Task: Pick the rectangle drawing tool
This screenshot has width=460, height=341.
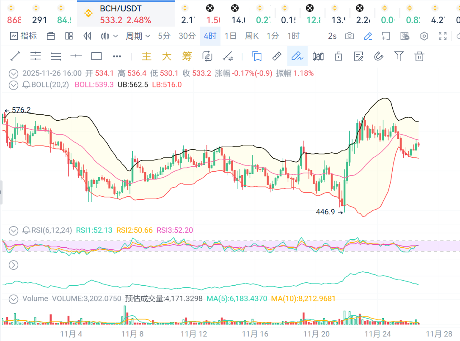Action: pos(96,56)
